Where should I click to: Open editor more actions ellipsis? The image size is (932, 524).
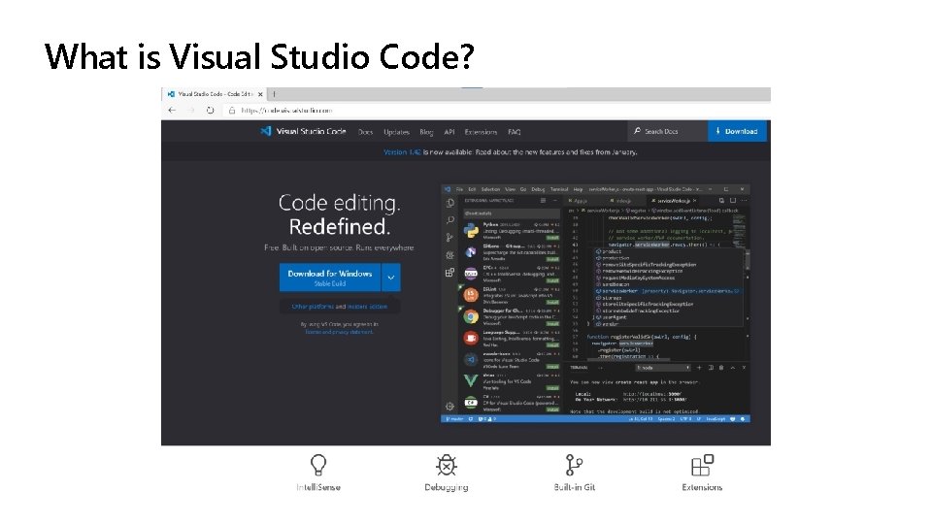(745, 201)
